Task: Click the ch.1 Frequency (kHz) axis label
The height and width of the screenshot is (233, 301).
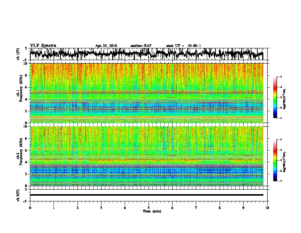Action: (x=20, y=88)
